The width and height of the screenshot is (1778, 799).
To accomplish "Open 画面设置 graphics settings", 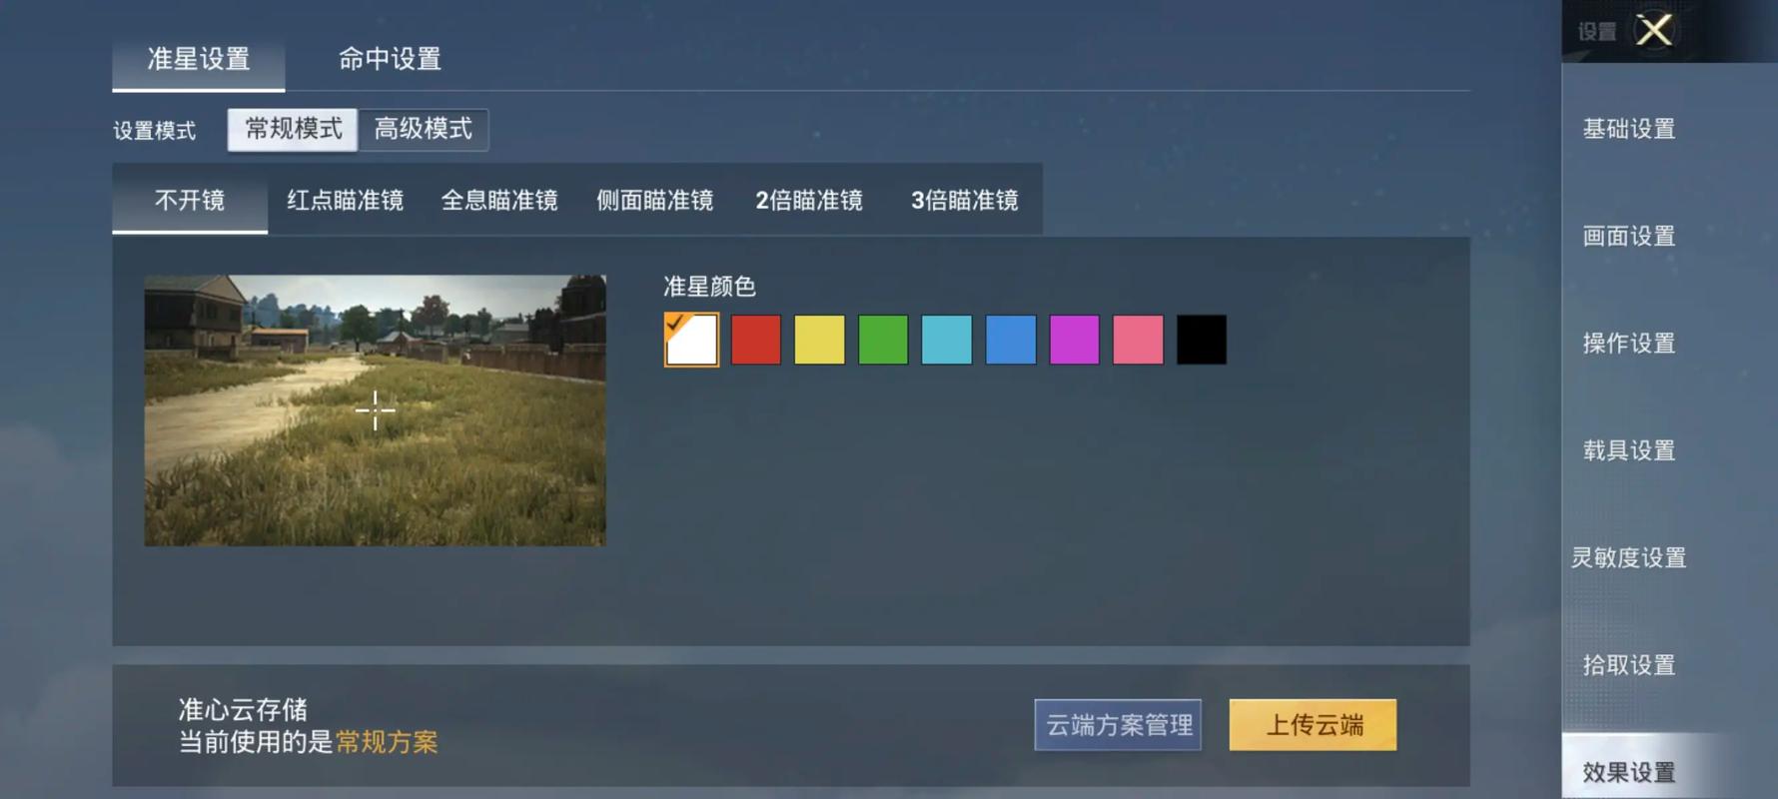I will pyautogui.click(x=1628, y=237).
